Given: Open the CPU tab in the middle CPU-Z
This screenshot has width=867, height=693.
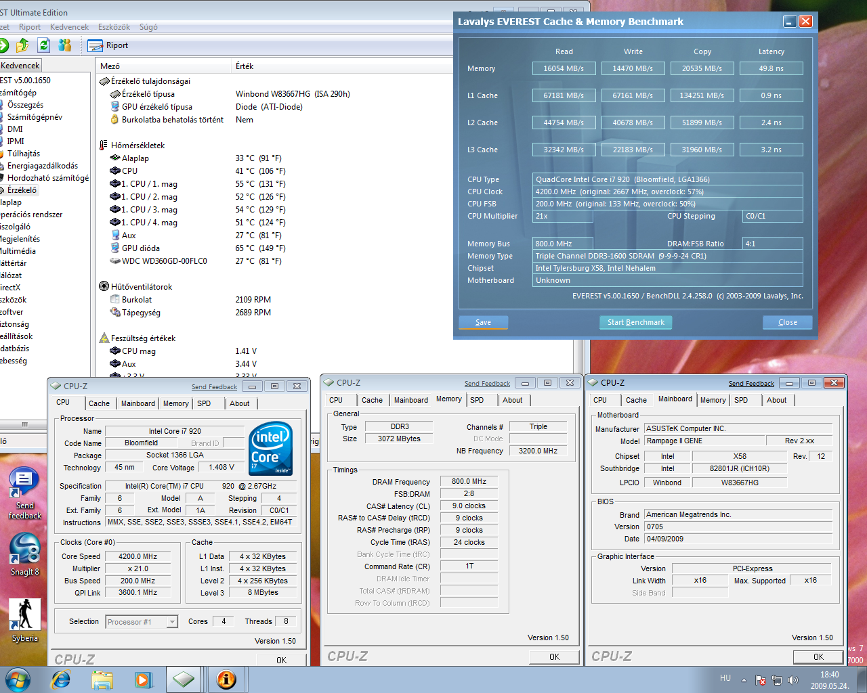Looking at the screenshot, I should (336, 400).
